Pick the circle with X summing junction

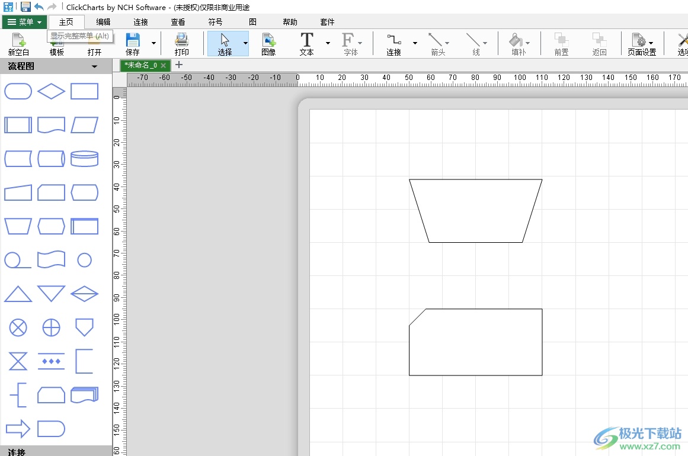pos(18,327)
